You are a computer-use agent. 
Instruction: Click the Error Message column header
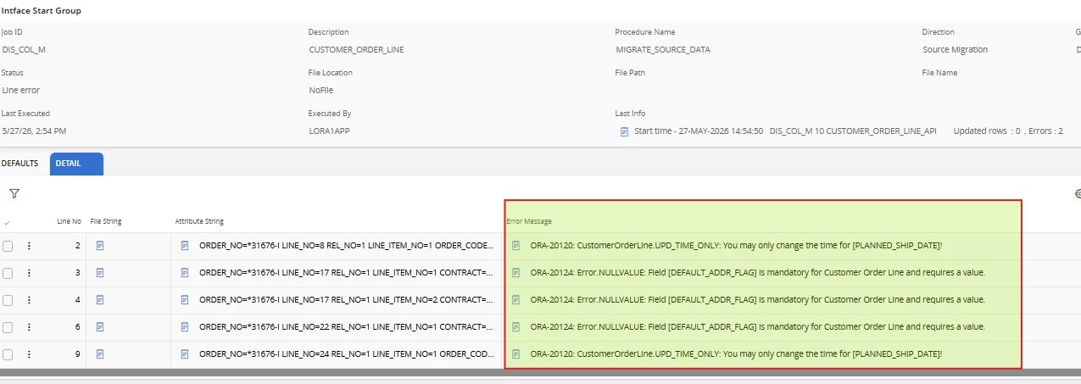tap(528, 221)
